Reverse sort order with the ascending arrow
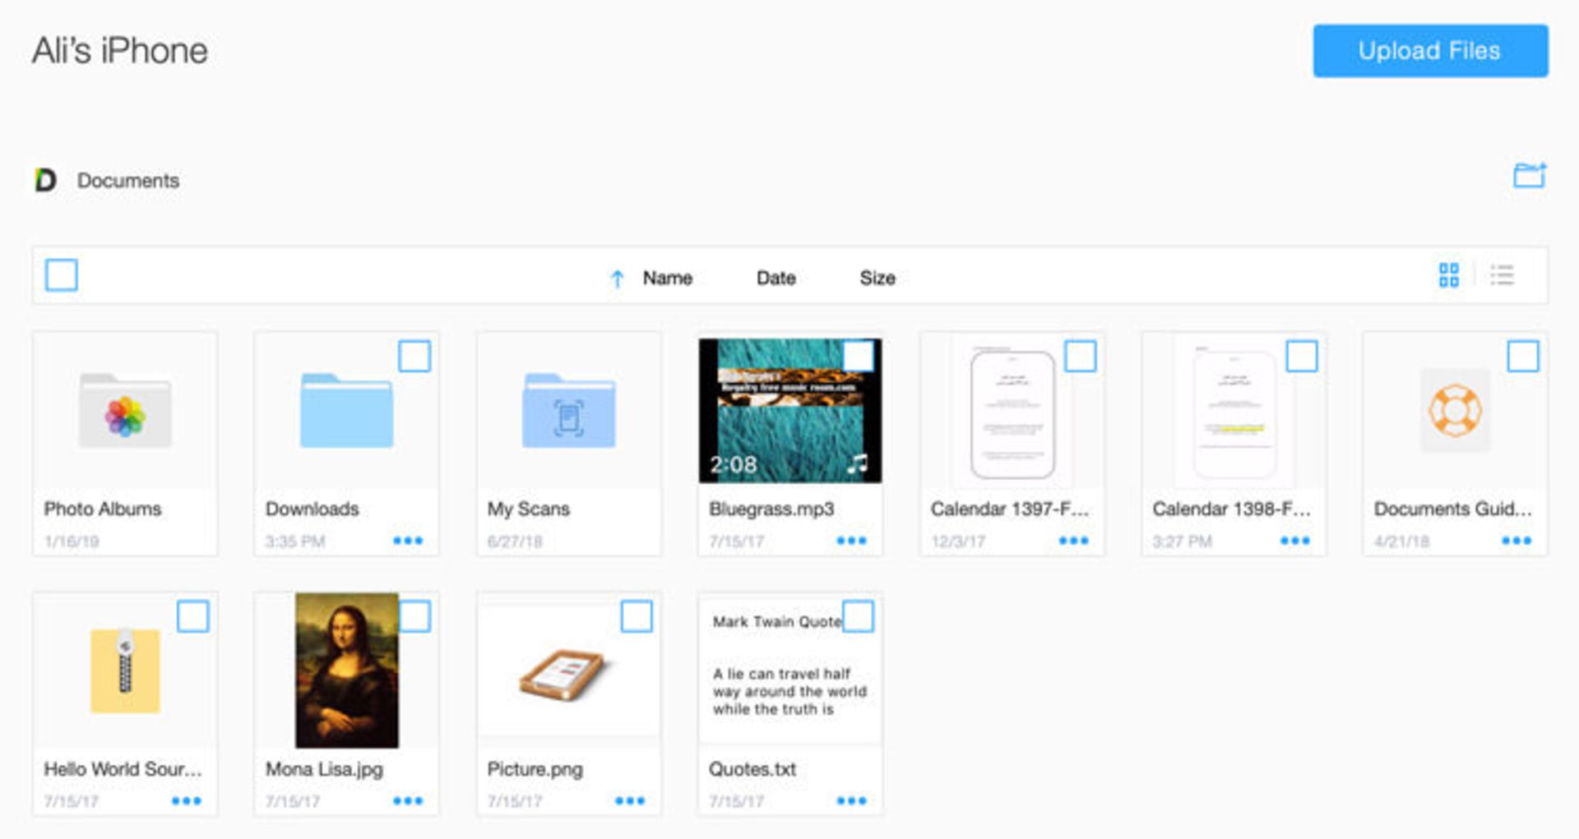1579x839 pixels. 617,278
